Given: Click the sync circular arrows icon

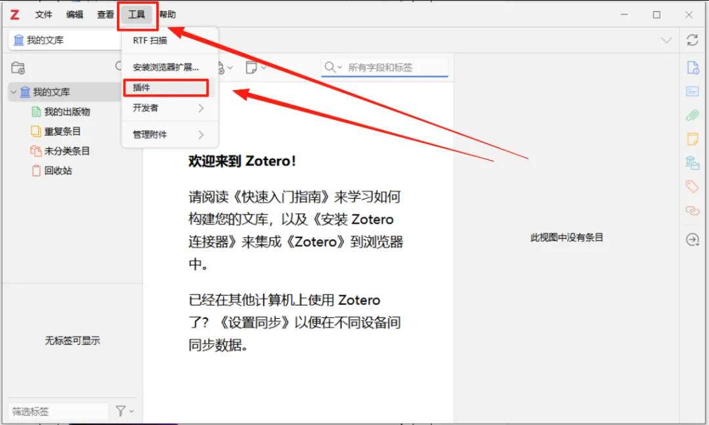Looking at the screenshot, I should point(693,40).
